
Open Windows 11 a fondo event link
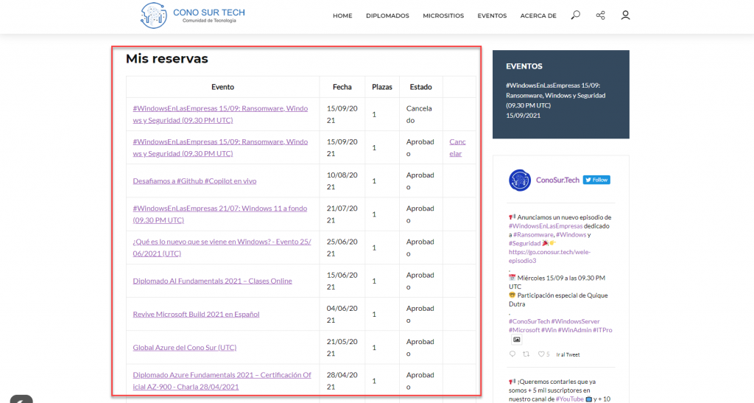pyautogui.click(x=219, y=214)
